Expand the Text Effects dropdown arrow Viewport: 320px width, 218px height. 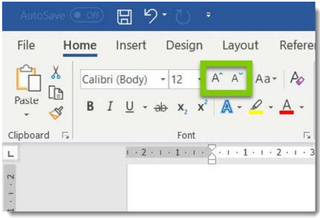(239, 107)
